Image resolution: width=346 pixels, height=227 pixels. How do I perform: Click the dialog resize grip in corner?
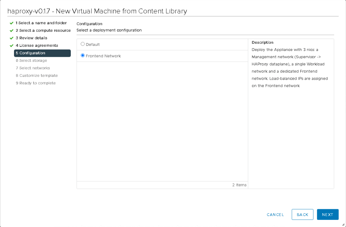(x=343, y=225)
